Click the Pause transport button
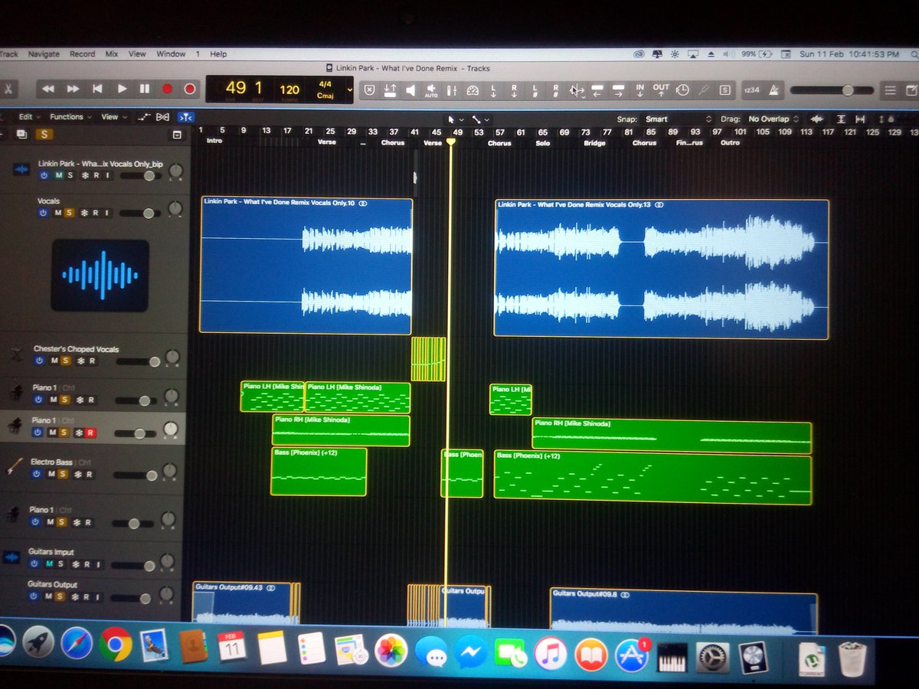 (144, 89)
